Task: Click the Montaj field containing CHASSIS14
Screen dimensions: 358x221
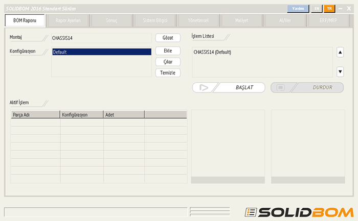Action: [101, 38]
